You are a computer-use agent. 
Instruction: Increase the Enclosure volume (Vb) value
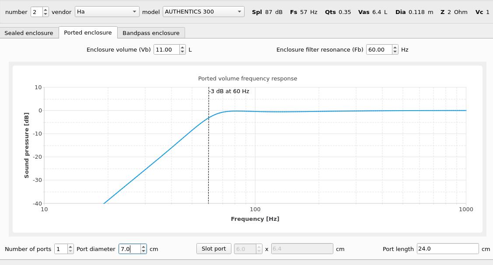click(x=182, y=47)
